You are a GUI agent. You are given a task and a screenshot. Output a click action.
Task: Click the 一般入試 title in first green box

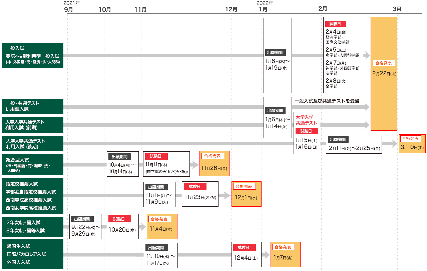tap(15, 48)
